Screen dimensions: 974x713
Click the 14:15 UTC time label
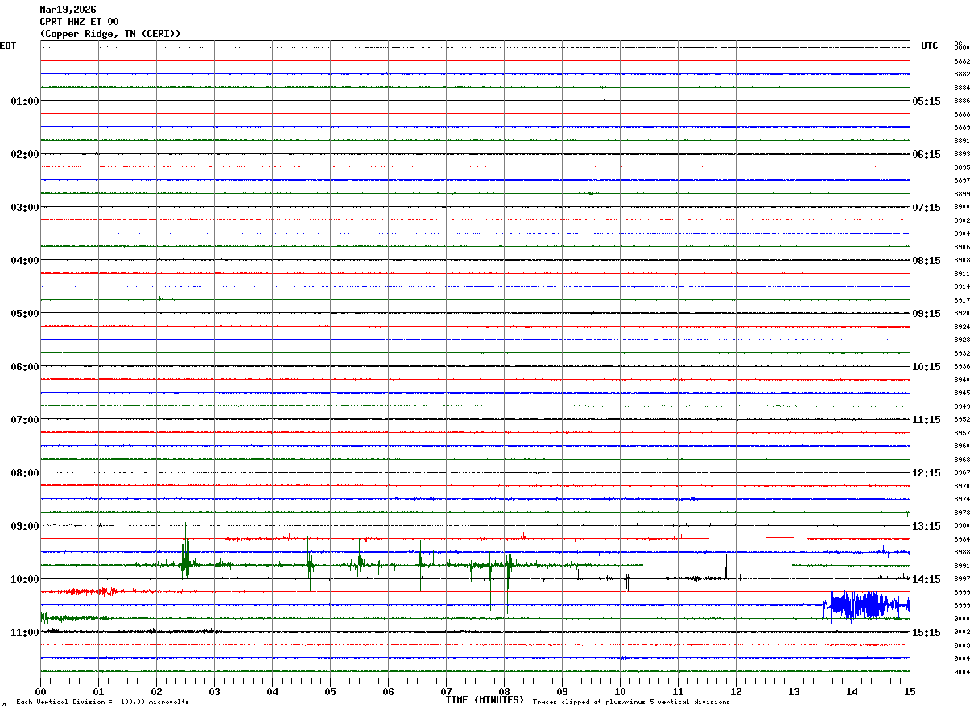coord(927,579)
